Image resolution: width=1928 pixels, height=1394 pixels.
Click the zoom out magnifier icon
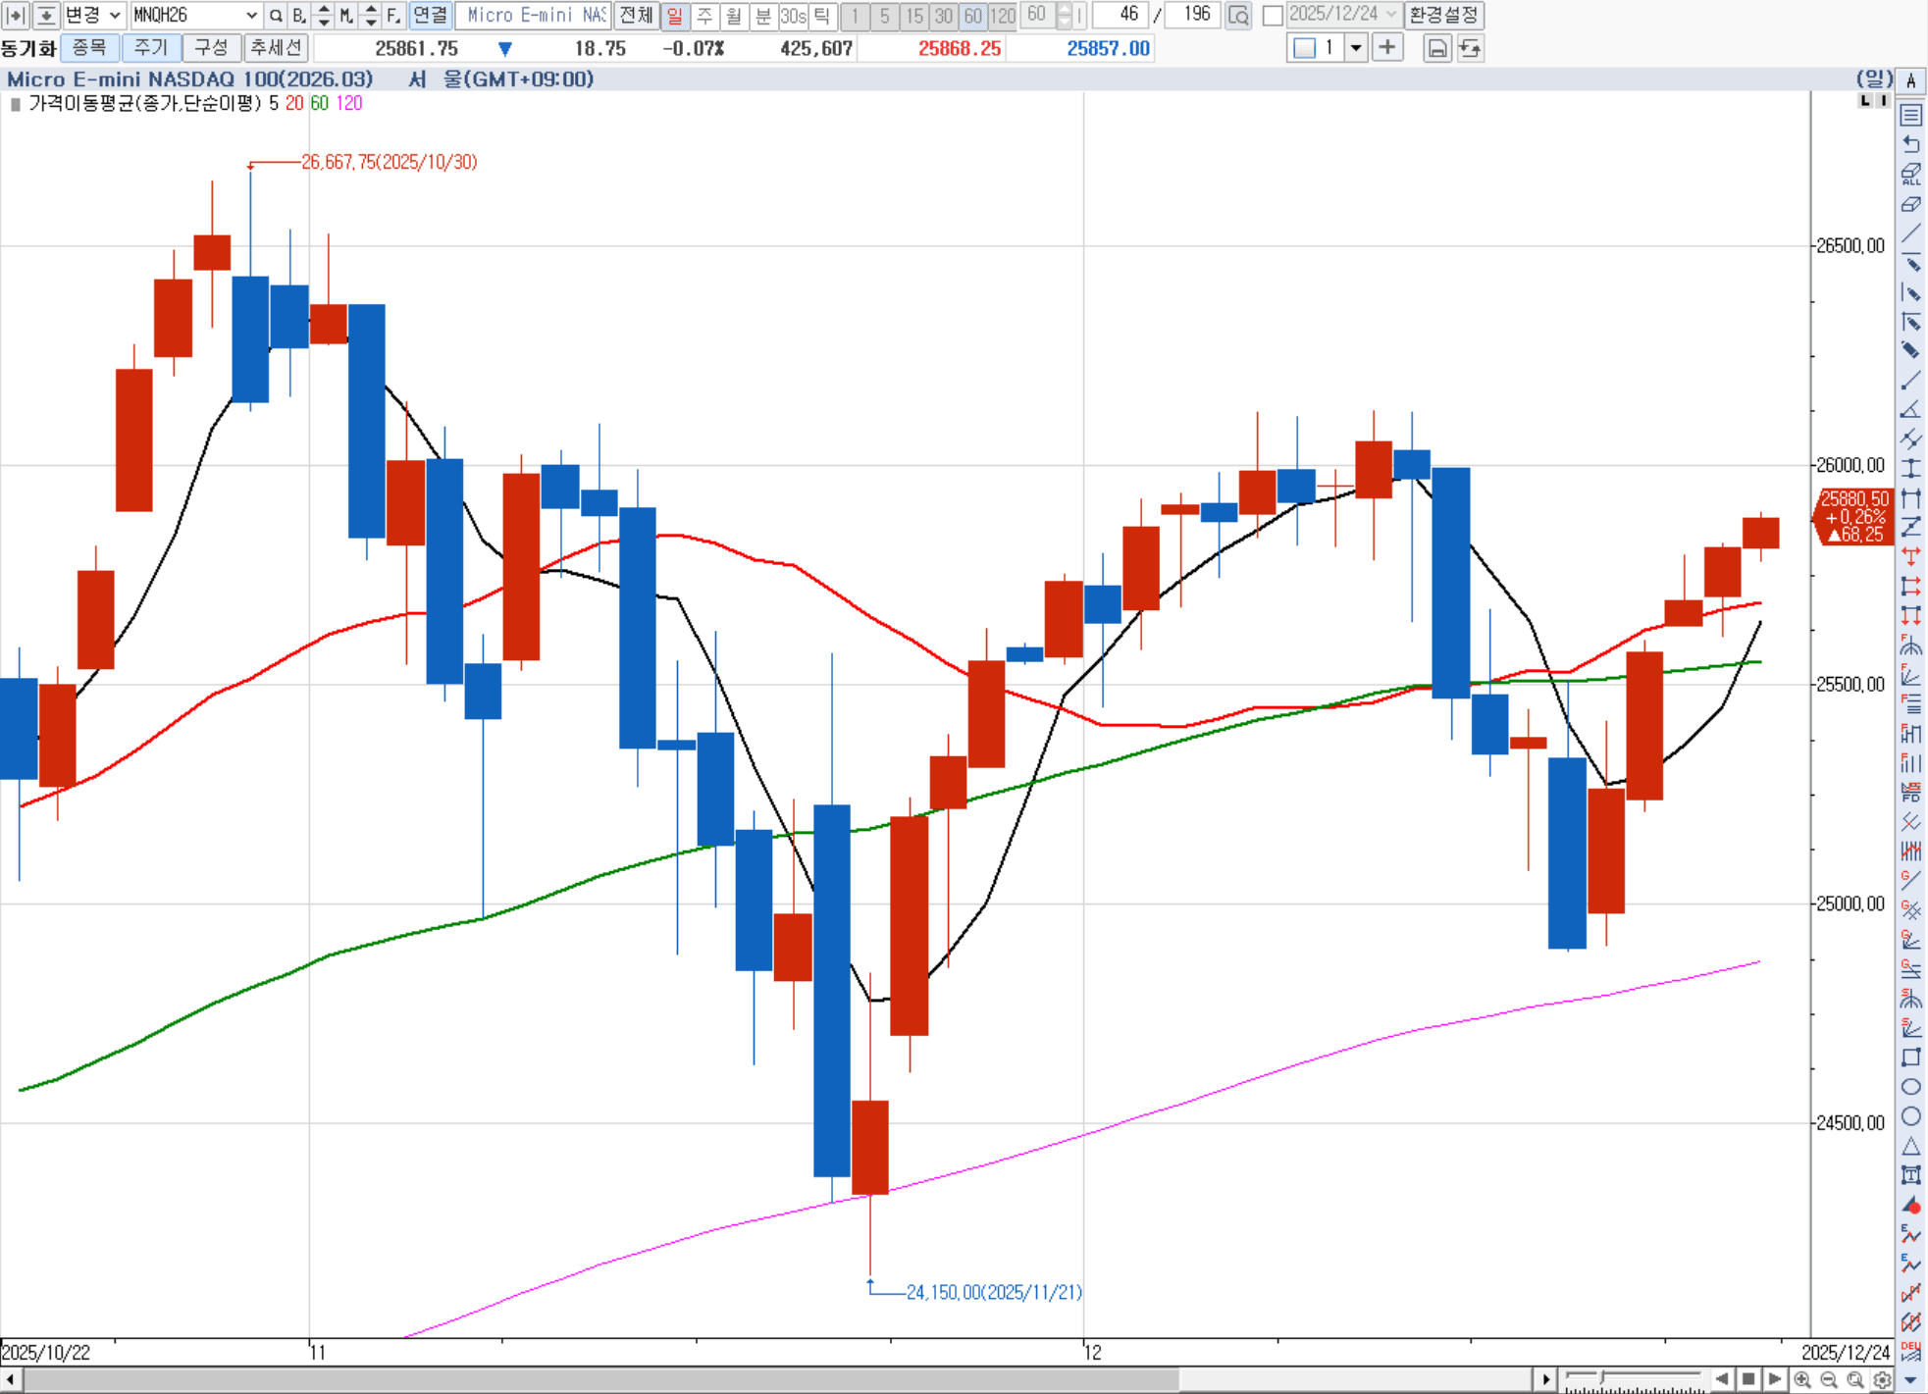(1829, 1379)
